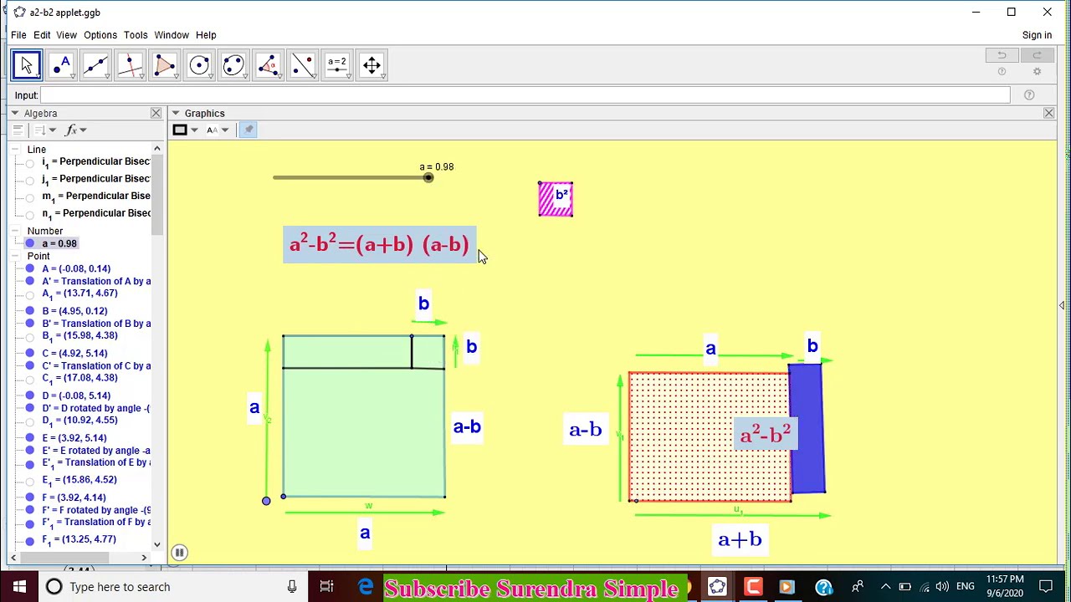Click Type here to search box
Image resolution: width=1071 pixels, height=602 pixels.
coord(172,587)
